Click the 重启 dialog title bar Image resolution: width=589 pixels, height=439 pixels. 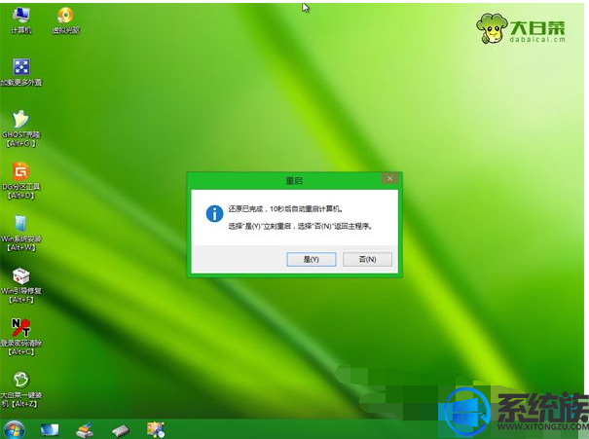(x=294, y=181)
